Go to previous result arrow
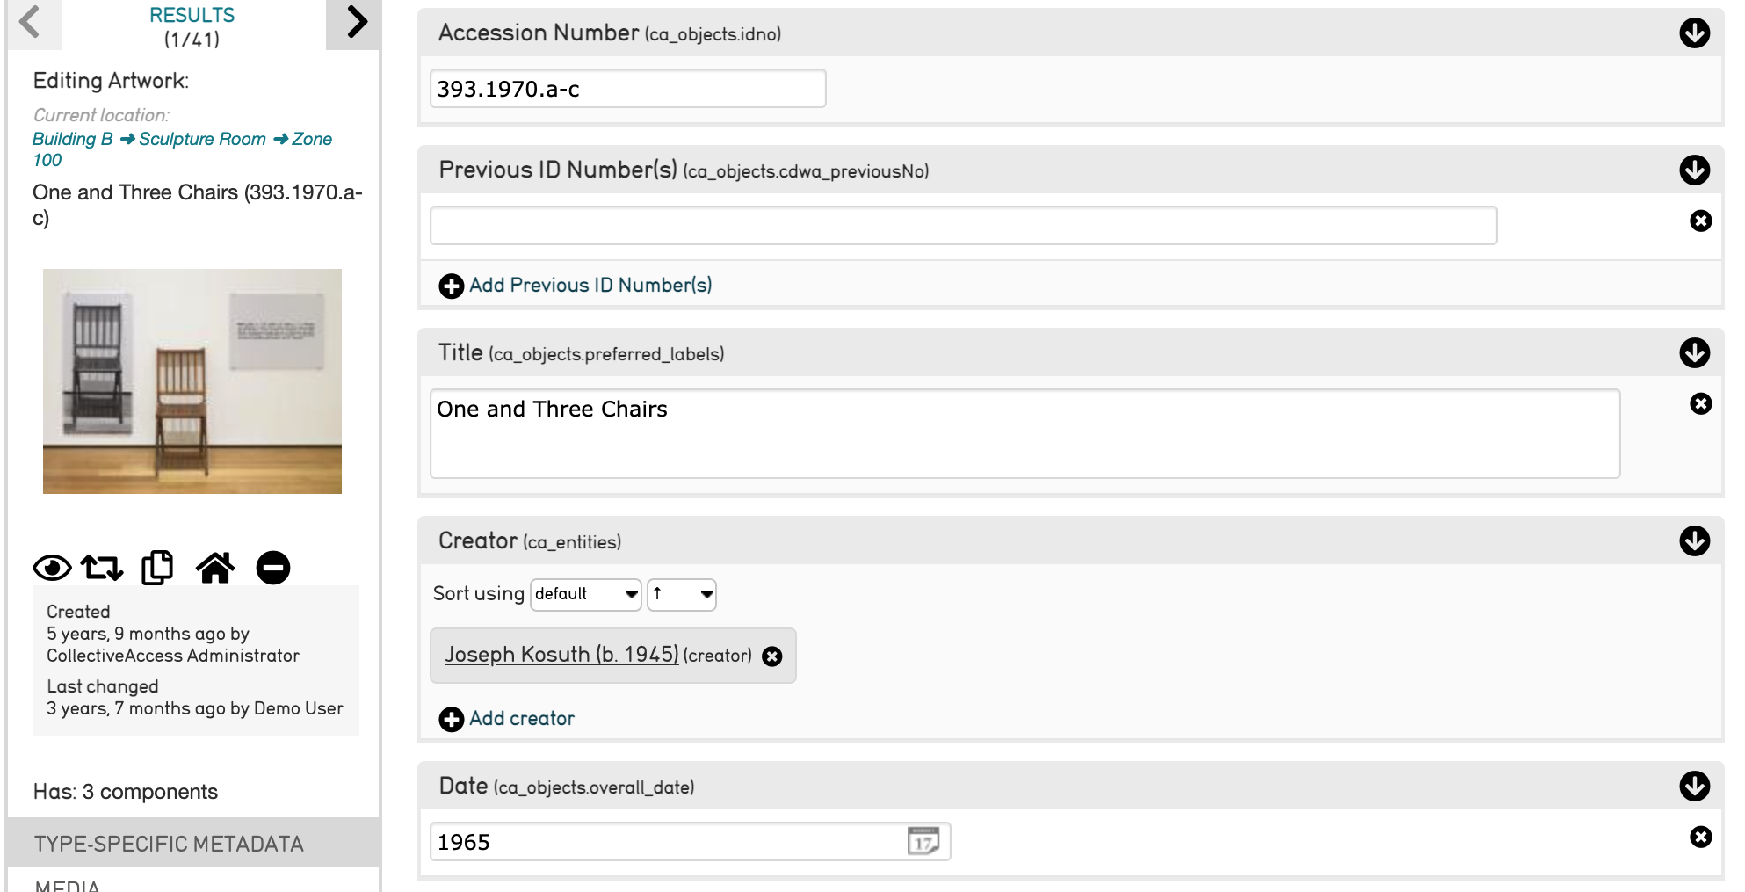The height and width of the screenshot is (892, 1745). pos(31,22)
